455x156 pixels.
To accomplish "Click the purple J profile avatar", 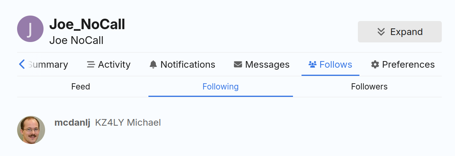I will tap(30, 29).
